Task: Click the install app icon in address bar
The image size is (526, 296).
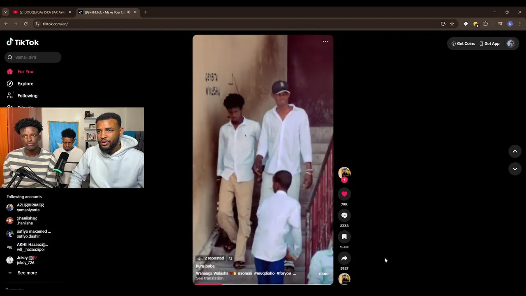Action: point(443,24)
